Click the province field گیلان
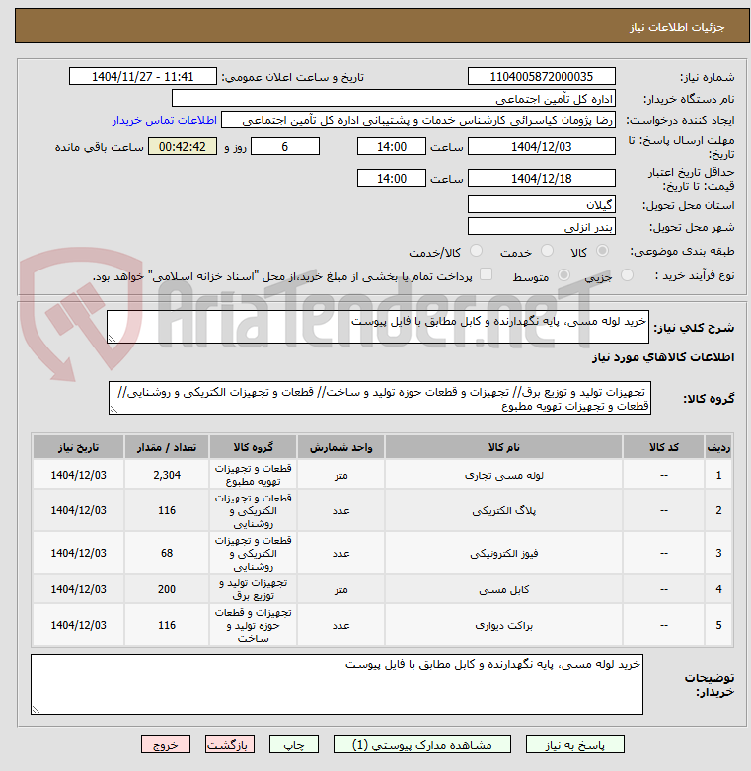 (541, 204)
